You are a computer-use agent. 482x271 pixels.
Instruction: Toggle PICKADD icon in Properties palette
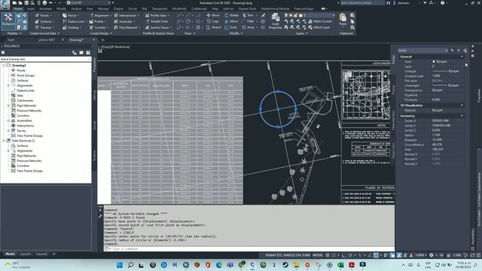452,50
